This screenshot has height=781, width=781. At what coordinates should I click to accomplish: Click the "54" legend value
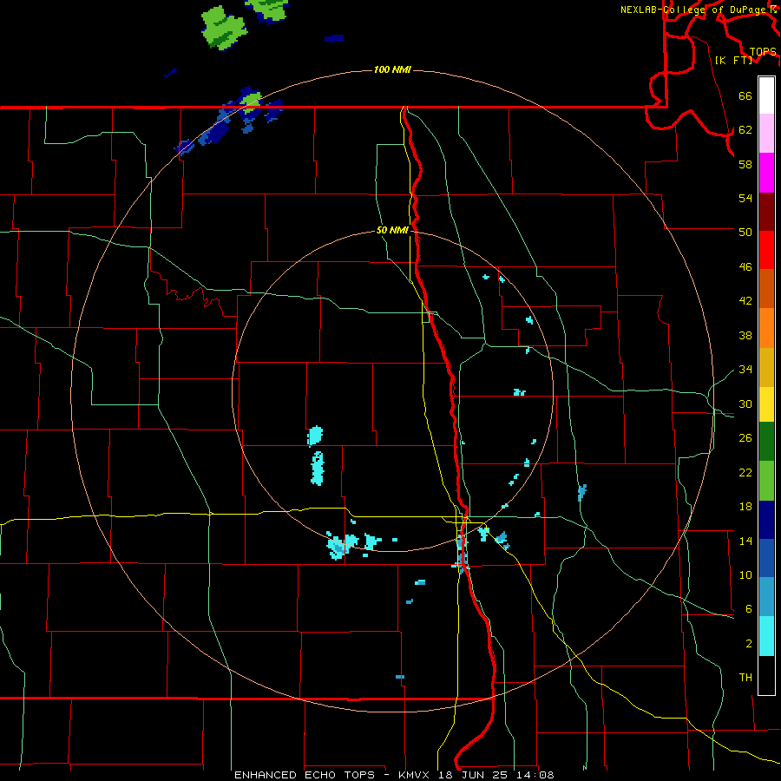coord(745,198)
